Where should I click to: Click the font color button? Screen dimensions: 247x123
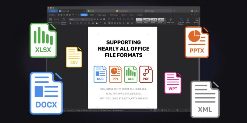point(101,23)
